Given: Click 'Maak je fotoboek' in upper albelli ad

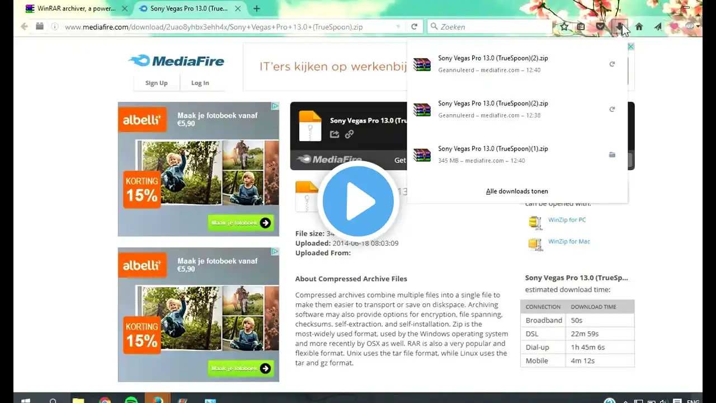Looking at the screenshot, I should click(x=241, y=223).
